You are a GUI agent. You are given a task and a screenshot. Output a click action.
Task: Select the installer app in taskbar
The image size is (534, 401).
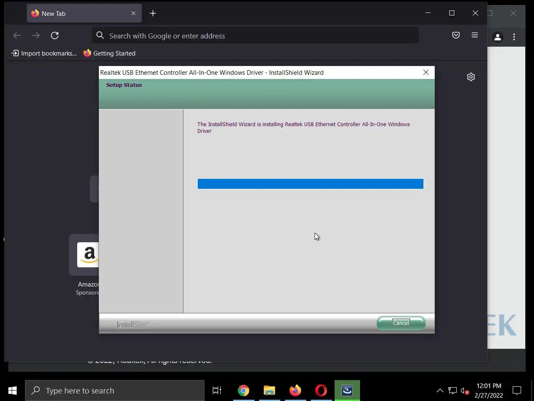[347, 391]
